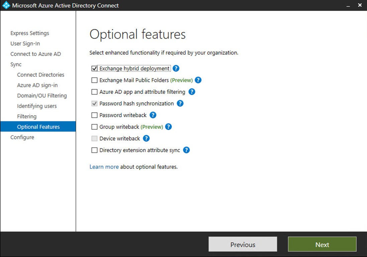The image size is (367, 257).
Task: Open help for Group writeback
Action: click(168, 127)
